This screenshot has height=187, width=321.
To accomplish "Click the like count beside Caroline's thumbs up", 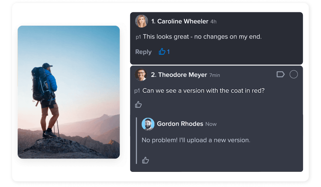I will [168, 52].
